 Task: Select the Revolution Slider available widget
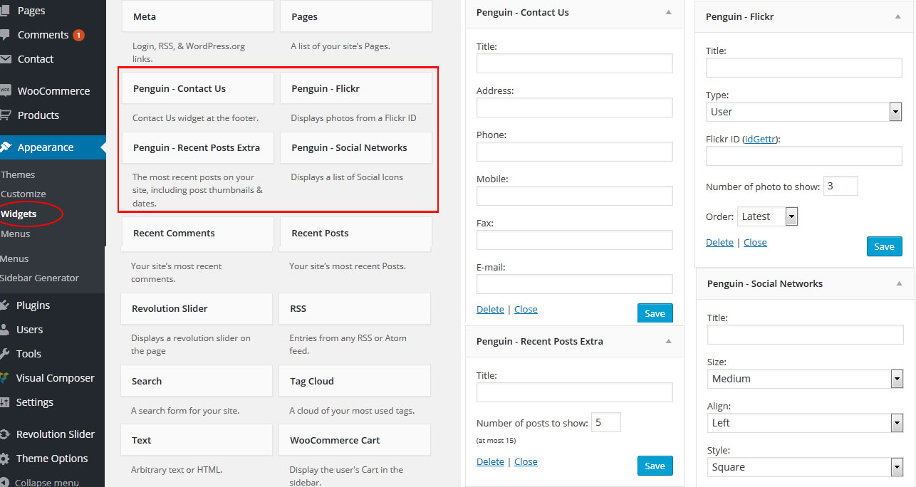pyautogui.click(x=197, y=309)
